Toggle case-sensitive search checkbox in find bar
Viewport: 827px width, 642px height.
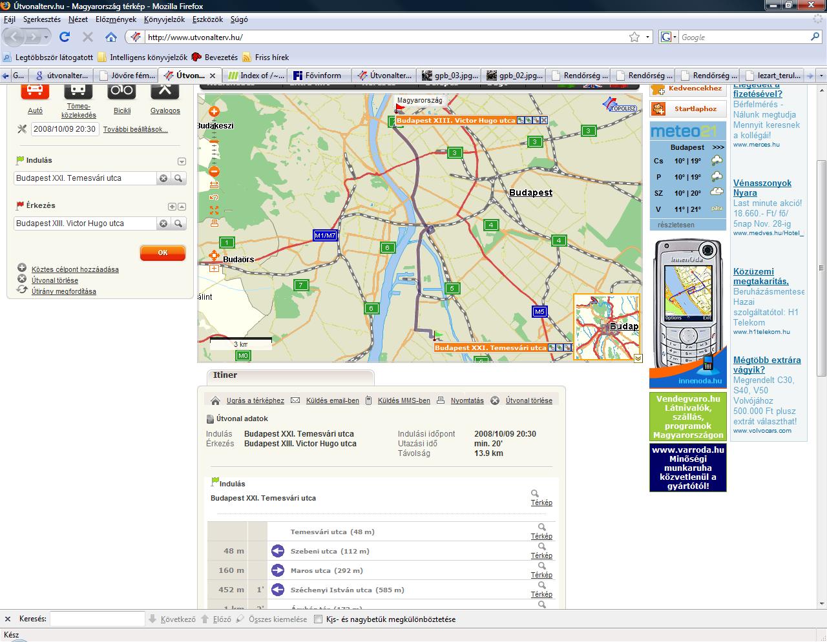(318, 619)
